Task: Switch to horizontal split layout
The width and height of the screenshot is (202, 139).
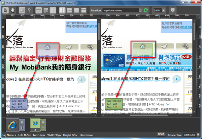Action: coord(69,10)
